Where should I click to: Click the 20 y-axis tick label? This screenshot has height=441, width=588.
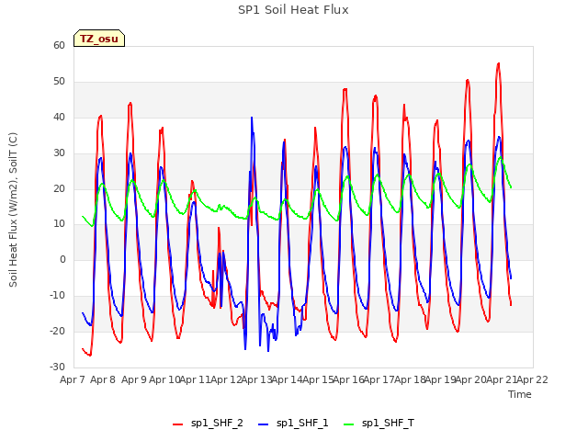(x=59, y=188)
